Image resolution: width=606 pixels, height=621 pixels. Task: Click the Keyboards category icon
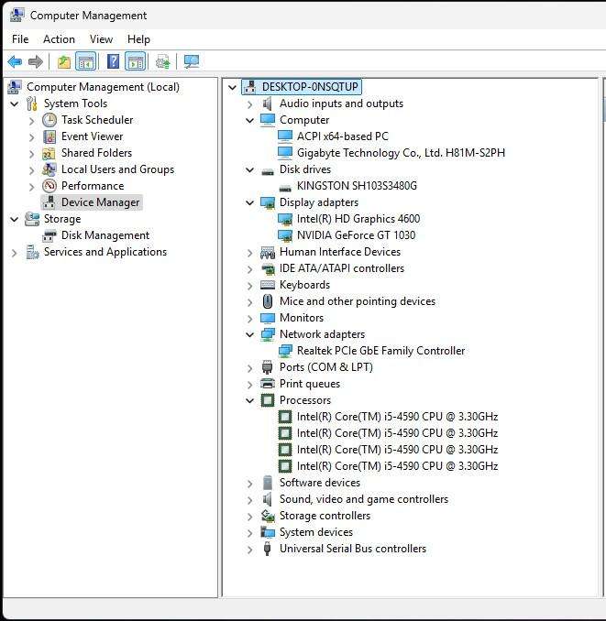268,285
